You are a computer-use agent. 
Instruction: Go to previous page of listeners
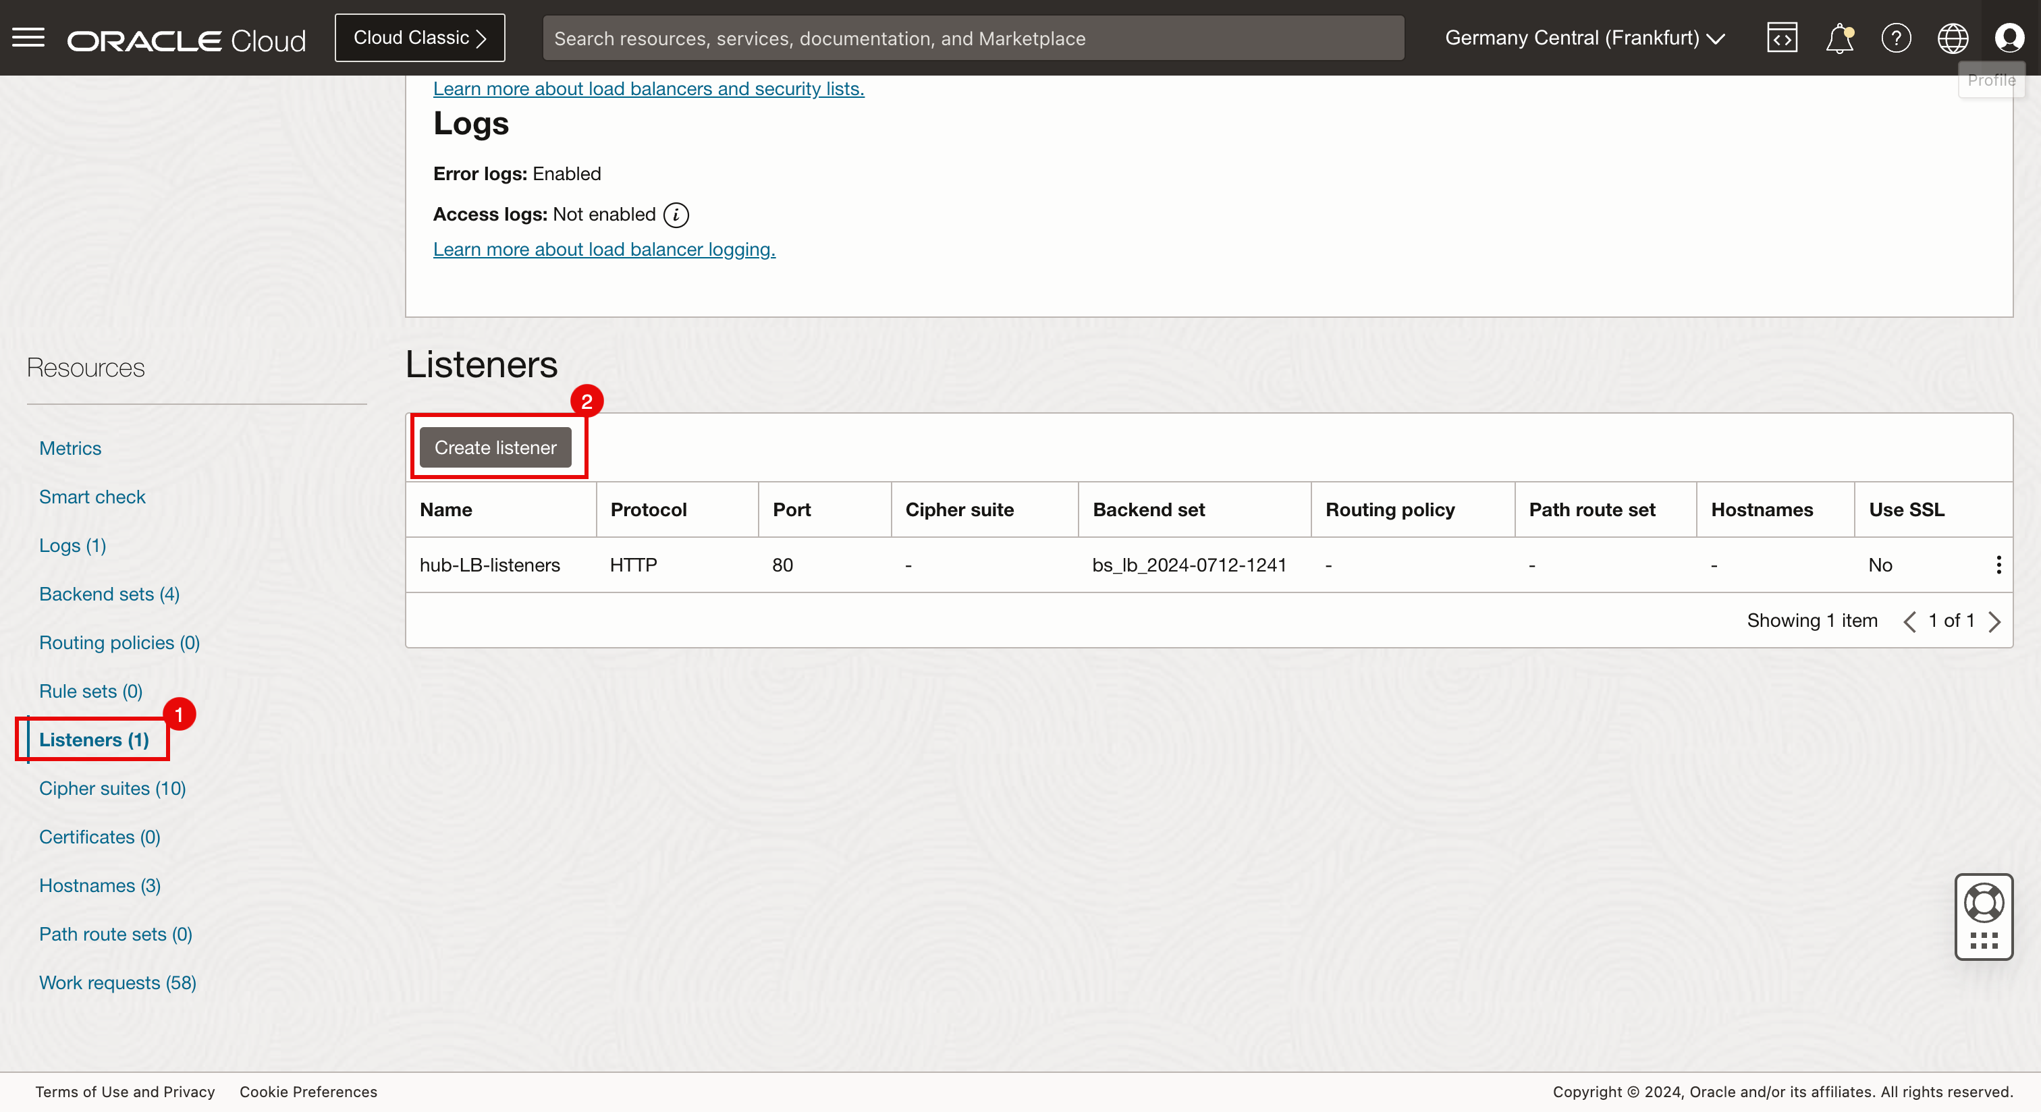point(1909,621)
